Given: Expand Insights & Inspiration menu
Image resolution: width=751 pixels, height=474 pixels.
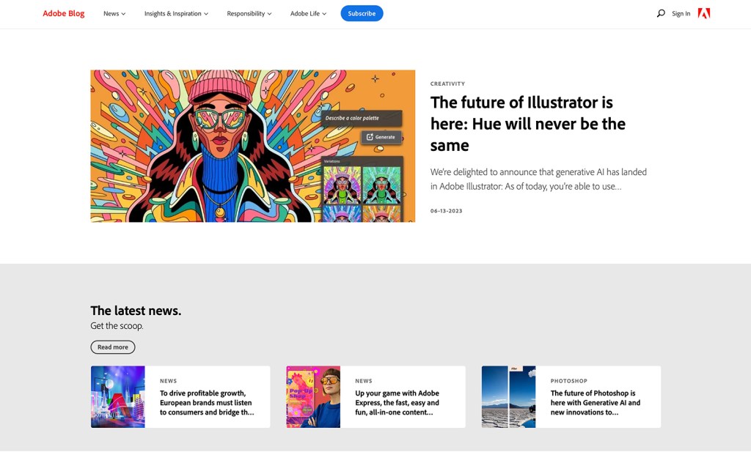Looking at the screenshot, I should pyautogui.click(x=176, y=13).
